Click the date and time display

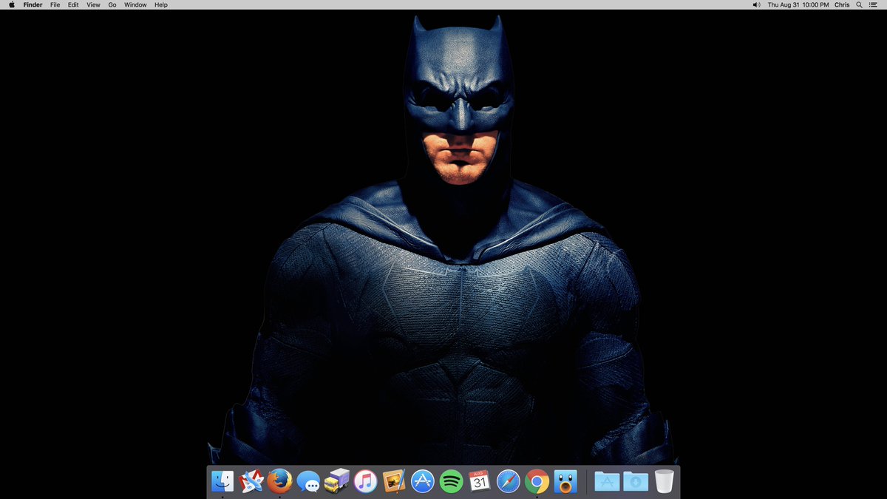(798, 4)
